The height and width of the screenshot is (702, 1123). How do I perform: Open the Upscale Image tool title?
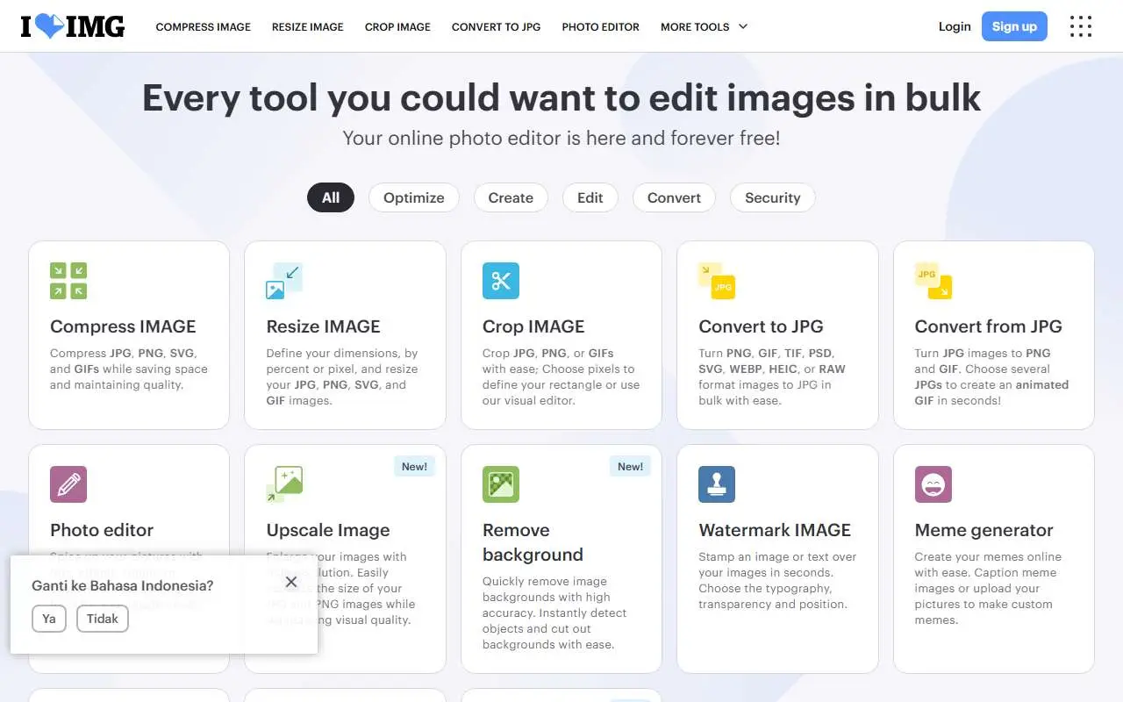tap(328, 530)
